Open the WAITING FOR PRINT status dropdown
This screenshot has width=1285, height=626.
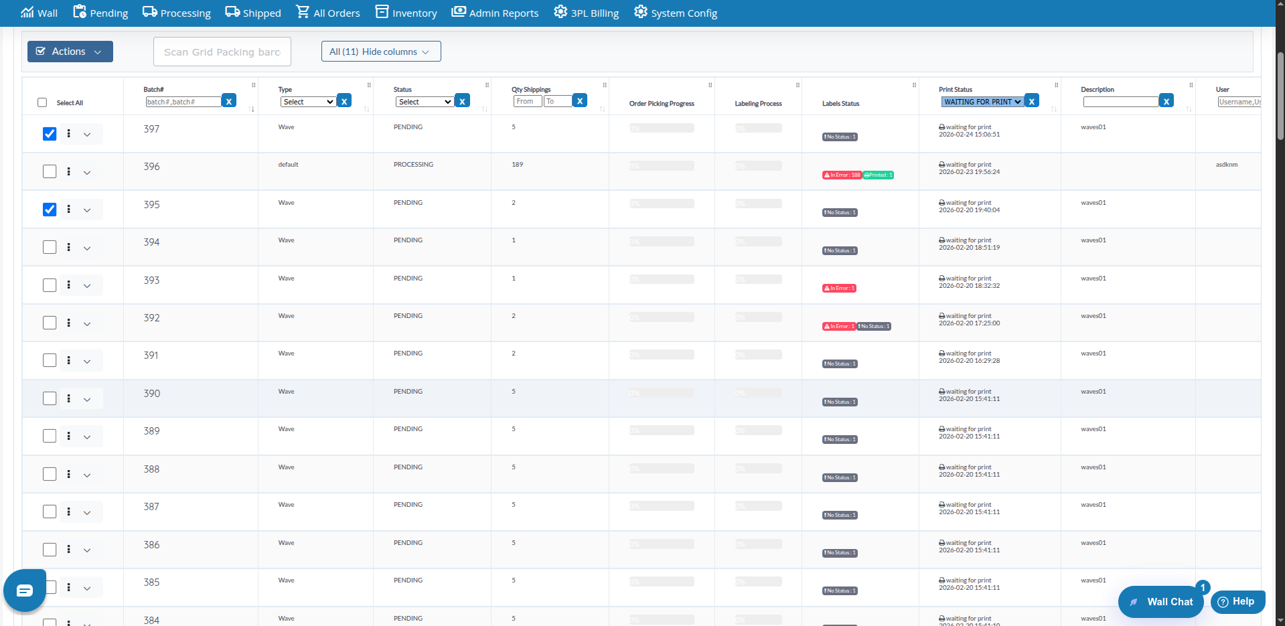pyautogui.click(x=982, y=102)
